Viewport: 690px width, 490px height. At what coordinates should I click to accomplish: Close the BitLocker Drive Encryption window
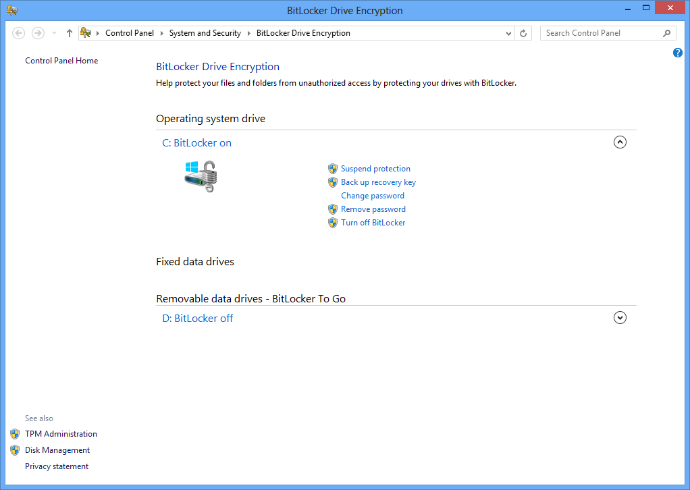click(670, 8)
